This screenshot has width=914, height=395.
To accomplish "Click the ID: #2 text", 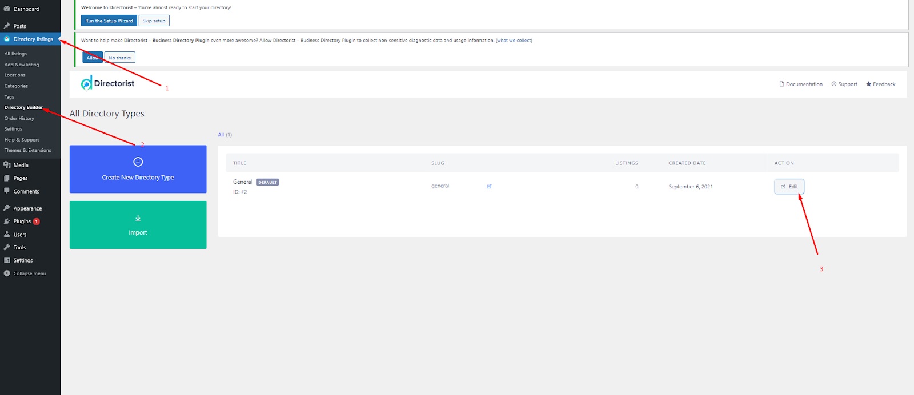I will 240,192.
